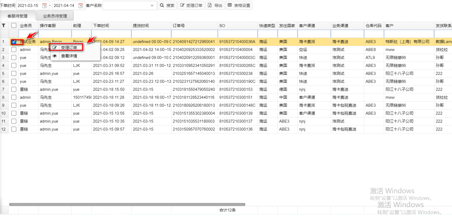The height and width of the screenshot is (224, 452).
Task: Switch to the 客服待受理 tab
Action: coord(17,16)
